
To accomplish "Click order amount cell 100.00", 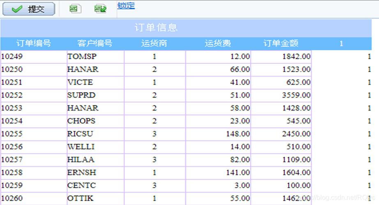I will click(281, 185).
